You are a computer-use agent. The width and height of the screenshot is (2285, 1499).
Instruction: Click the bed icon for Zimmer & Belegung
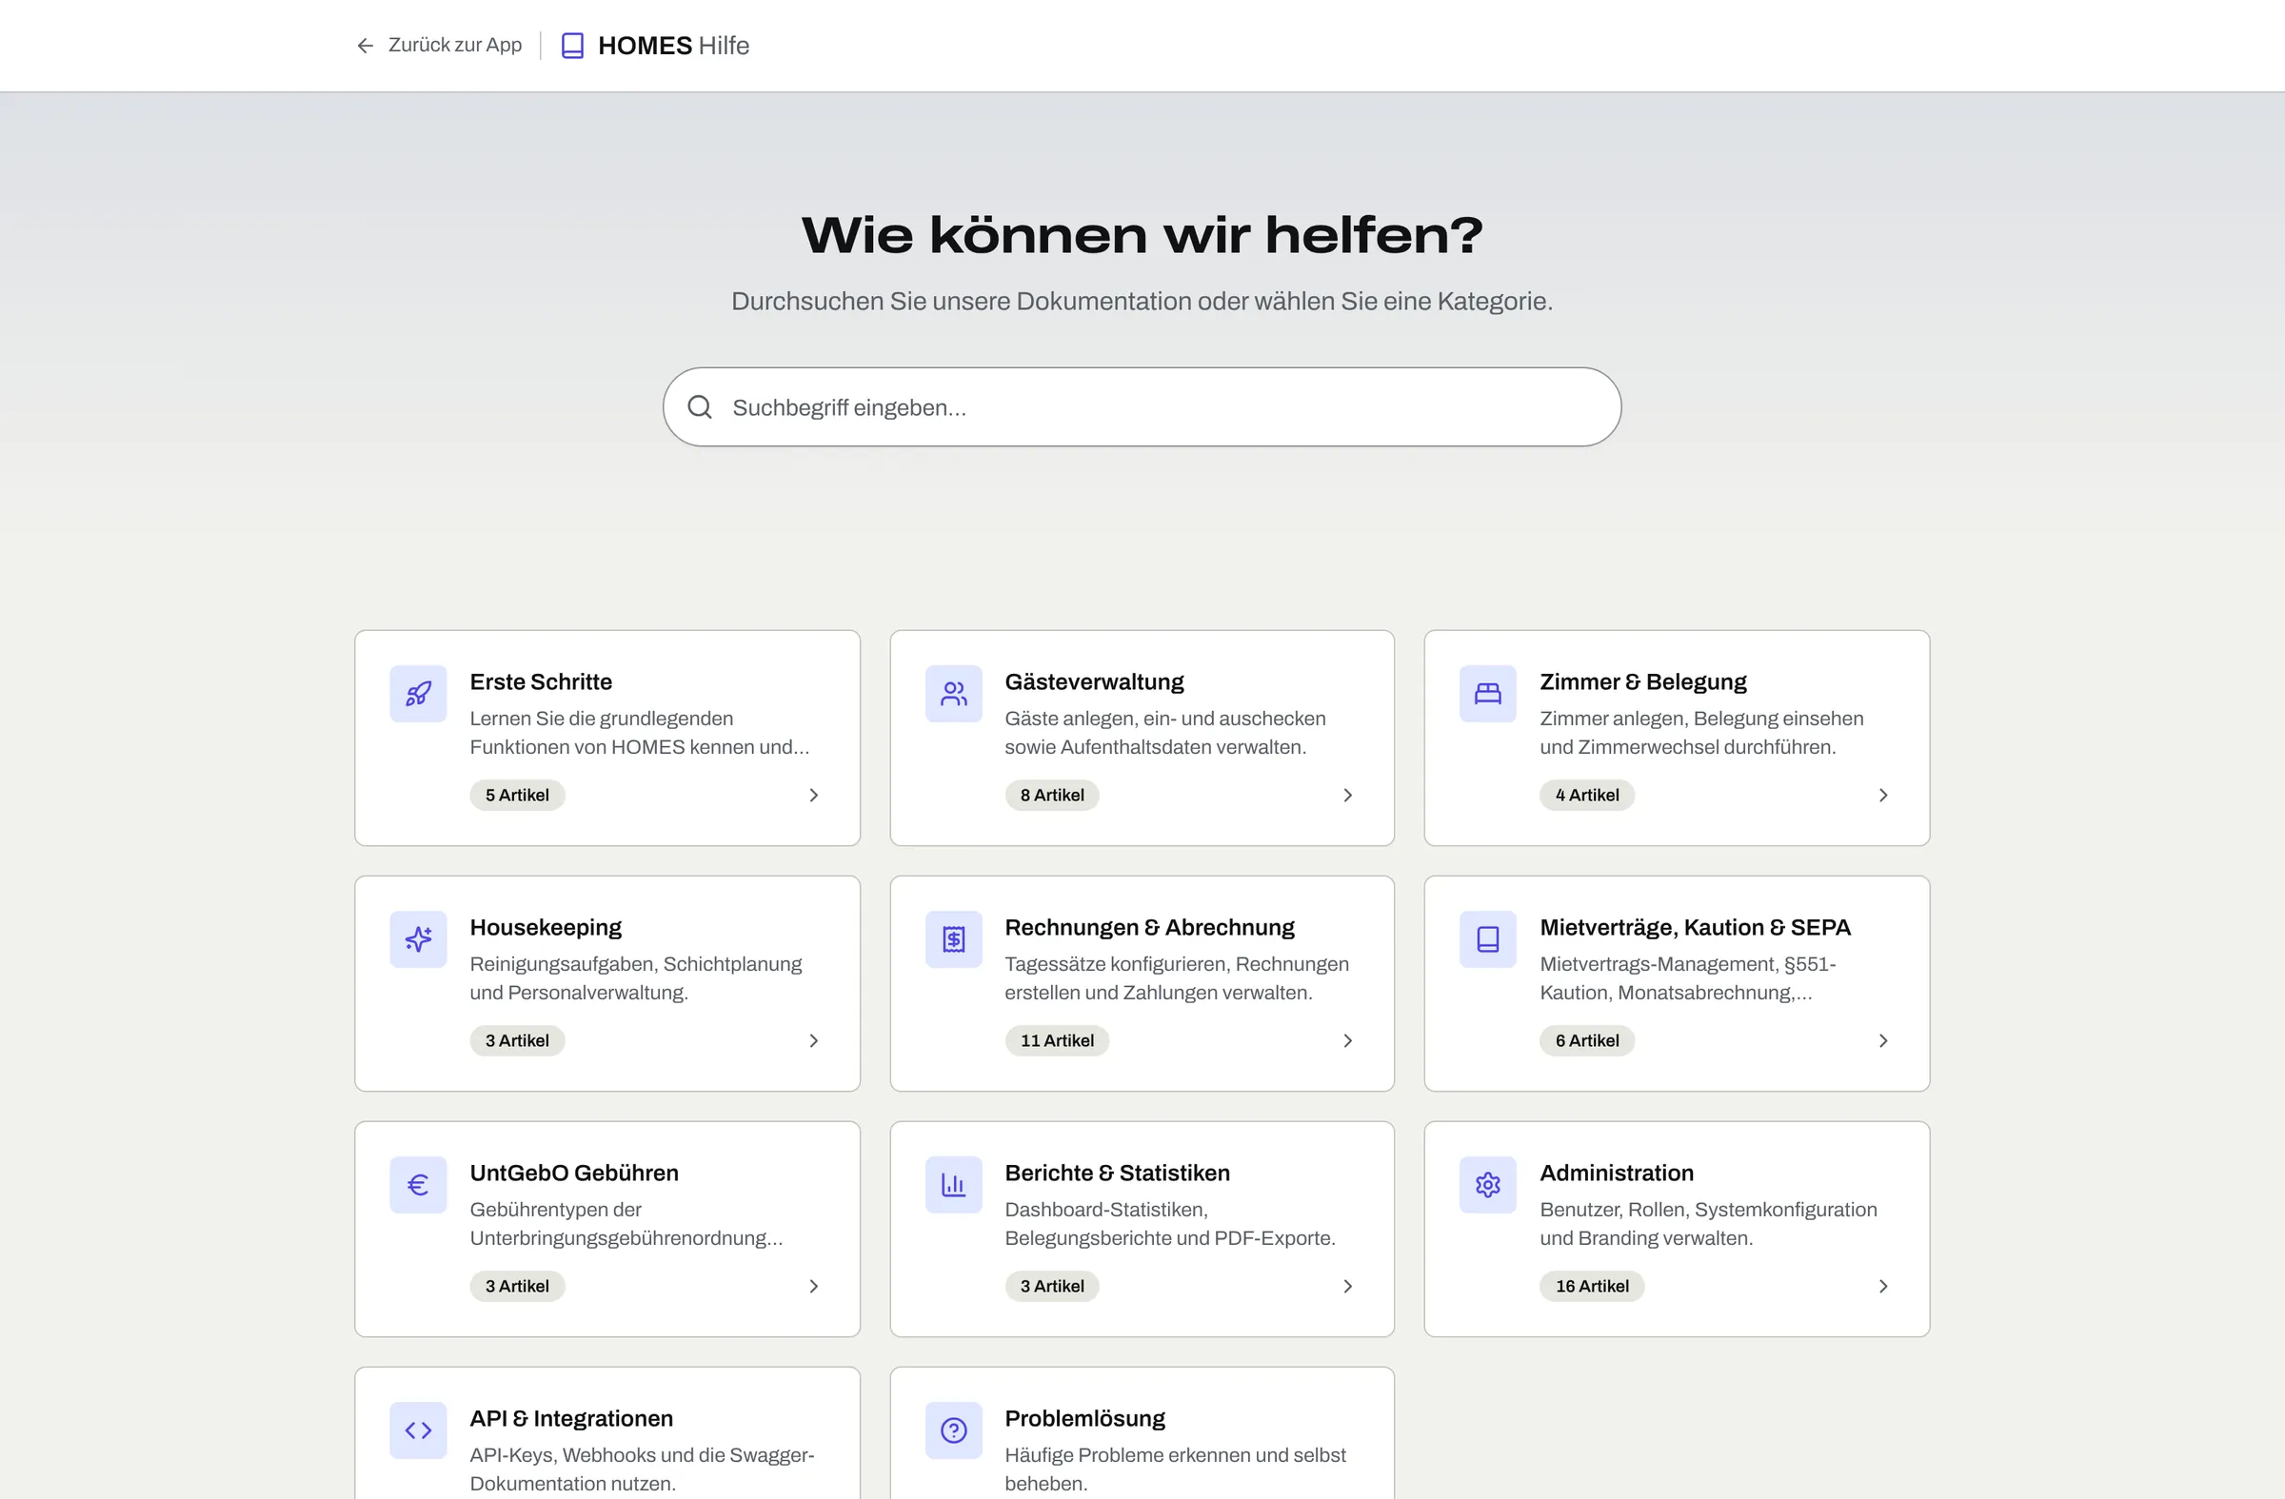1487,693
